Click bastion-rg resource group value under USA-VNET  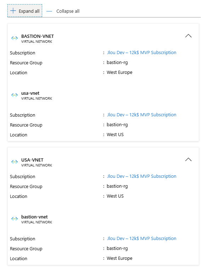tap(117, 186)
